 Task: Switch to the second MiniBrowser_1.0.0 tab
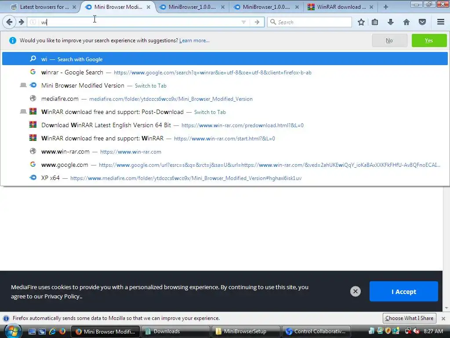click(266, 7)
